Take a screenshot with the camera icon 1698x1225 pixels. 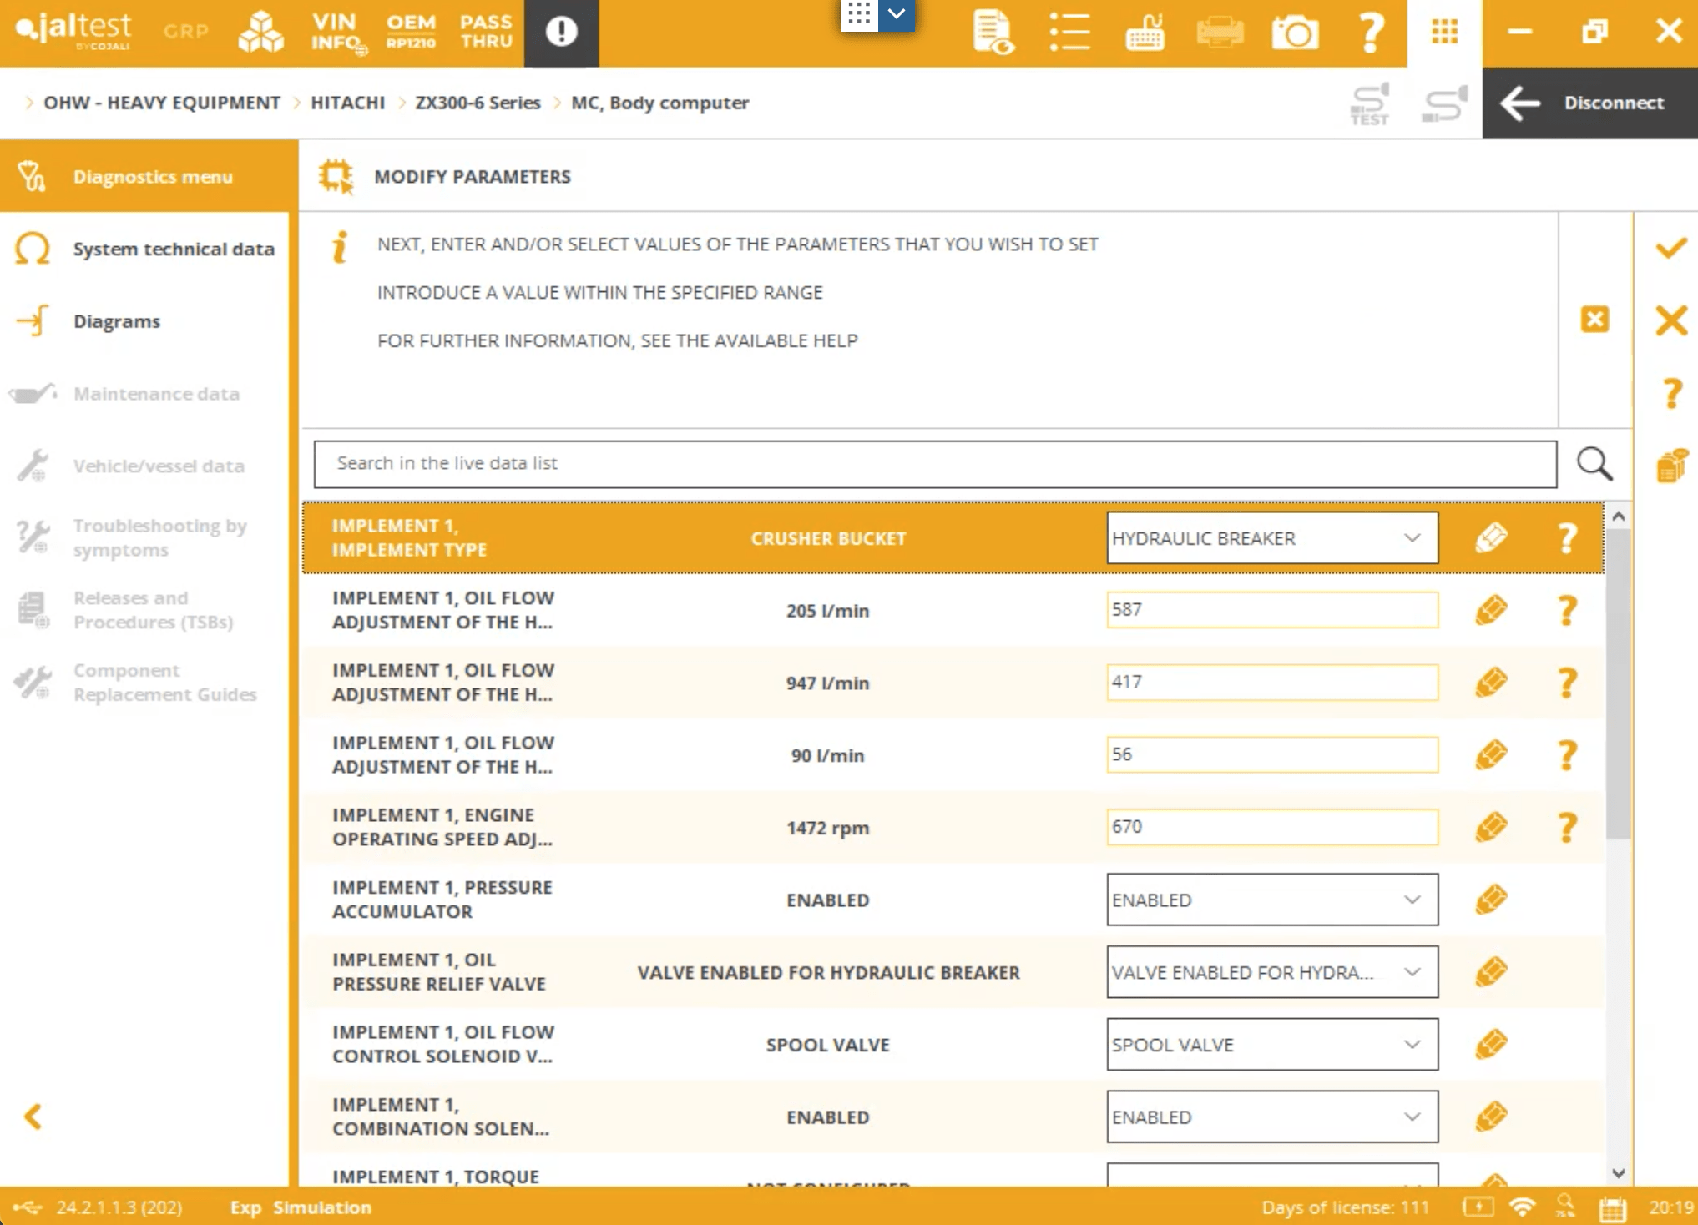(x=1294, y=33)
